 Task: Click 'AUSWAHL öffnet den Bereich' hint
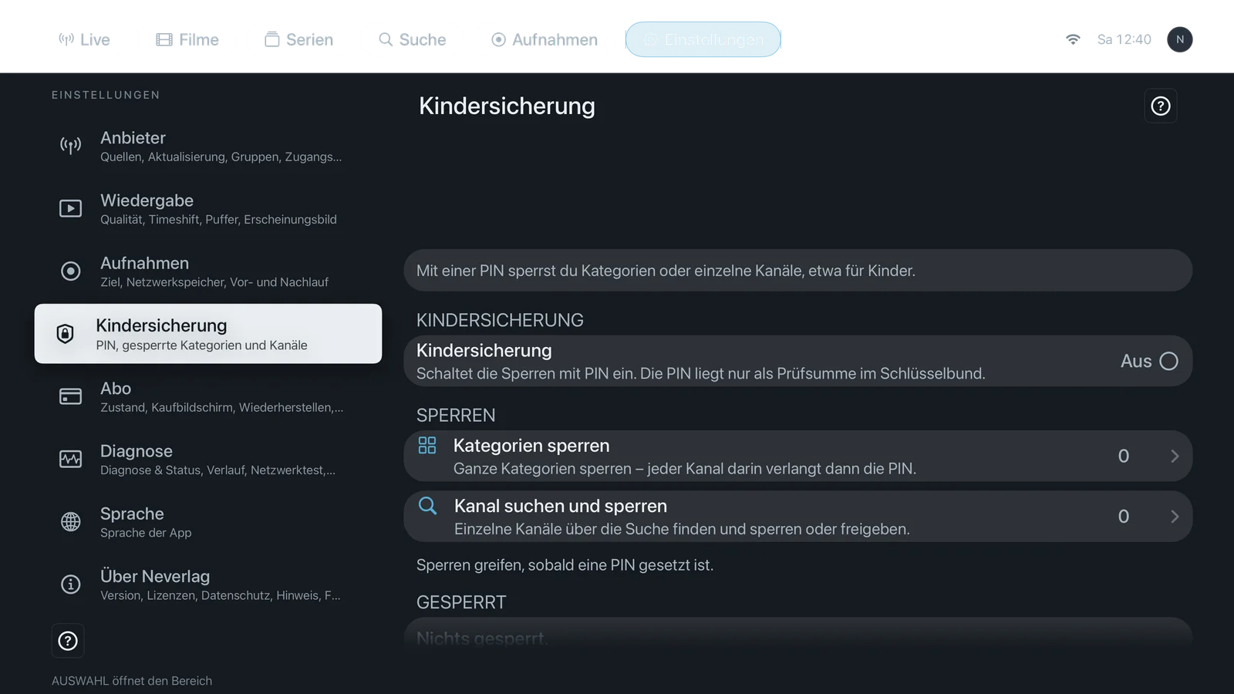(132, 681)
